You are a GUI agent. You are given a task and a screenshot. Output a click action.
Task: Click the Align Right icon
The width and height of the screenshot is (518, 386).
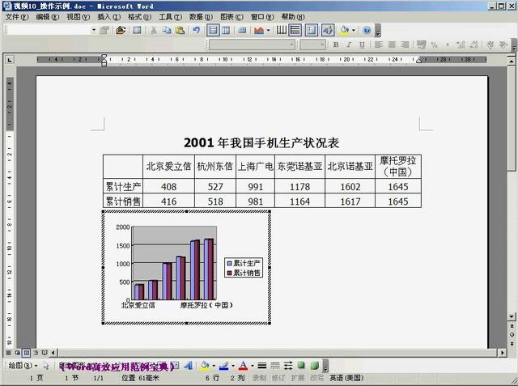(405, 45)
